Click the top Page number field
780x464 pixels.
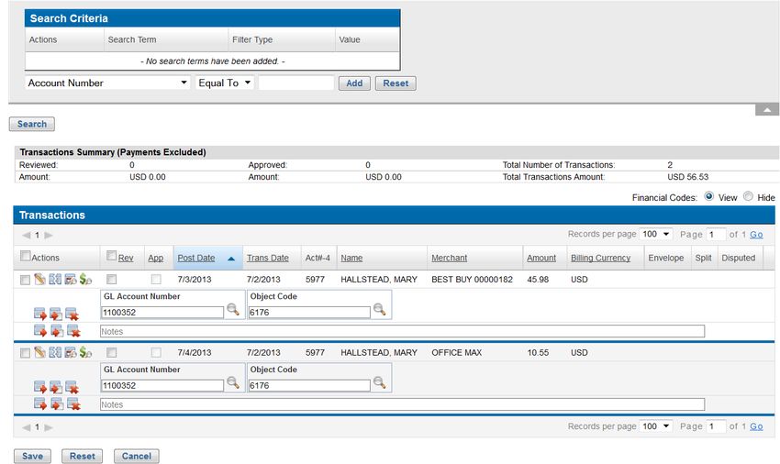click(716, 234)
